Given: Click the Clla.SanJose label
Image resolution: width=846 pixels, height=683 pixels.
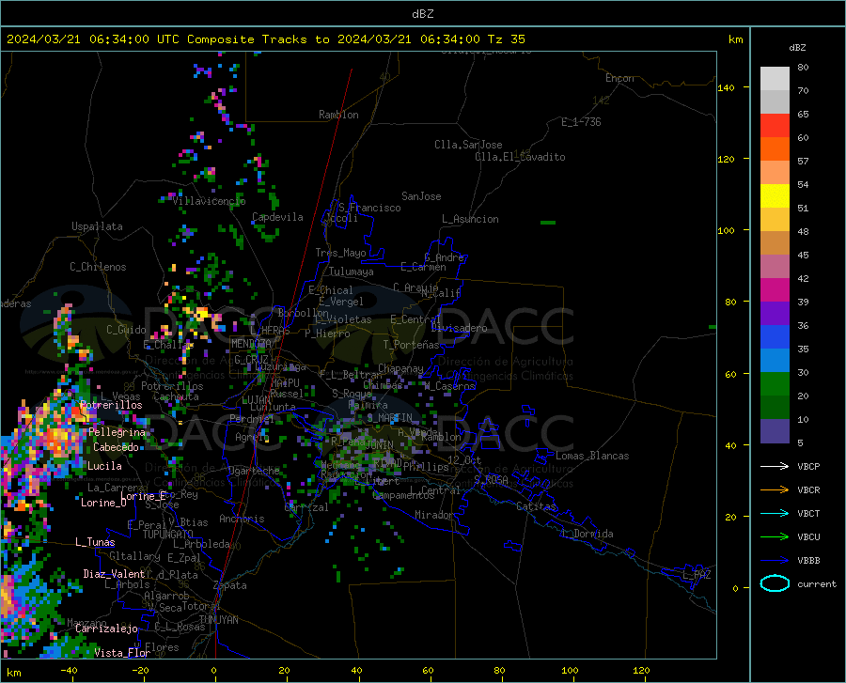Looking at the screenshot, I should click(468, 145).
